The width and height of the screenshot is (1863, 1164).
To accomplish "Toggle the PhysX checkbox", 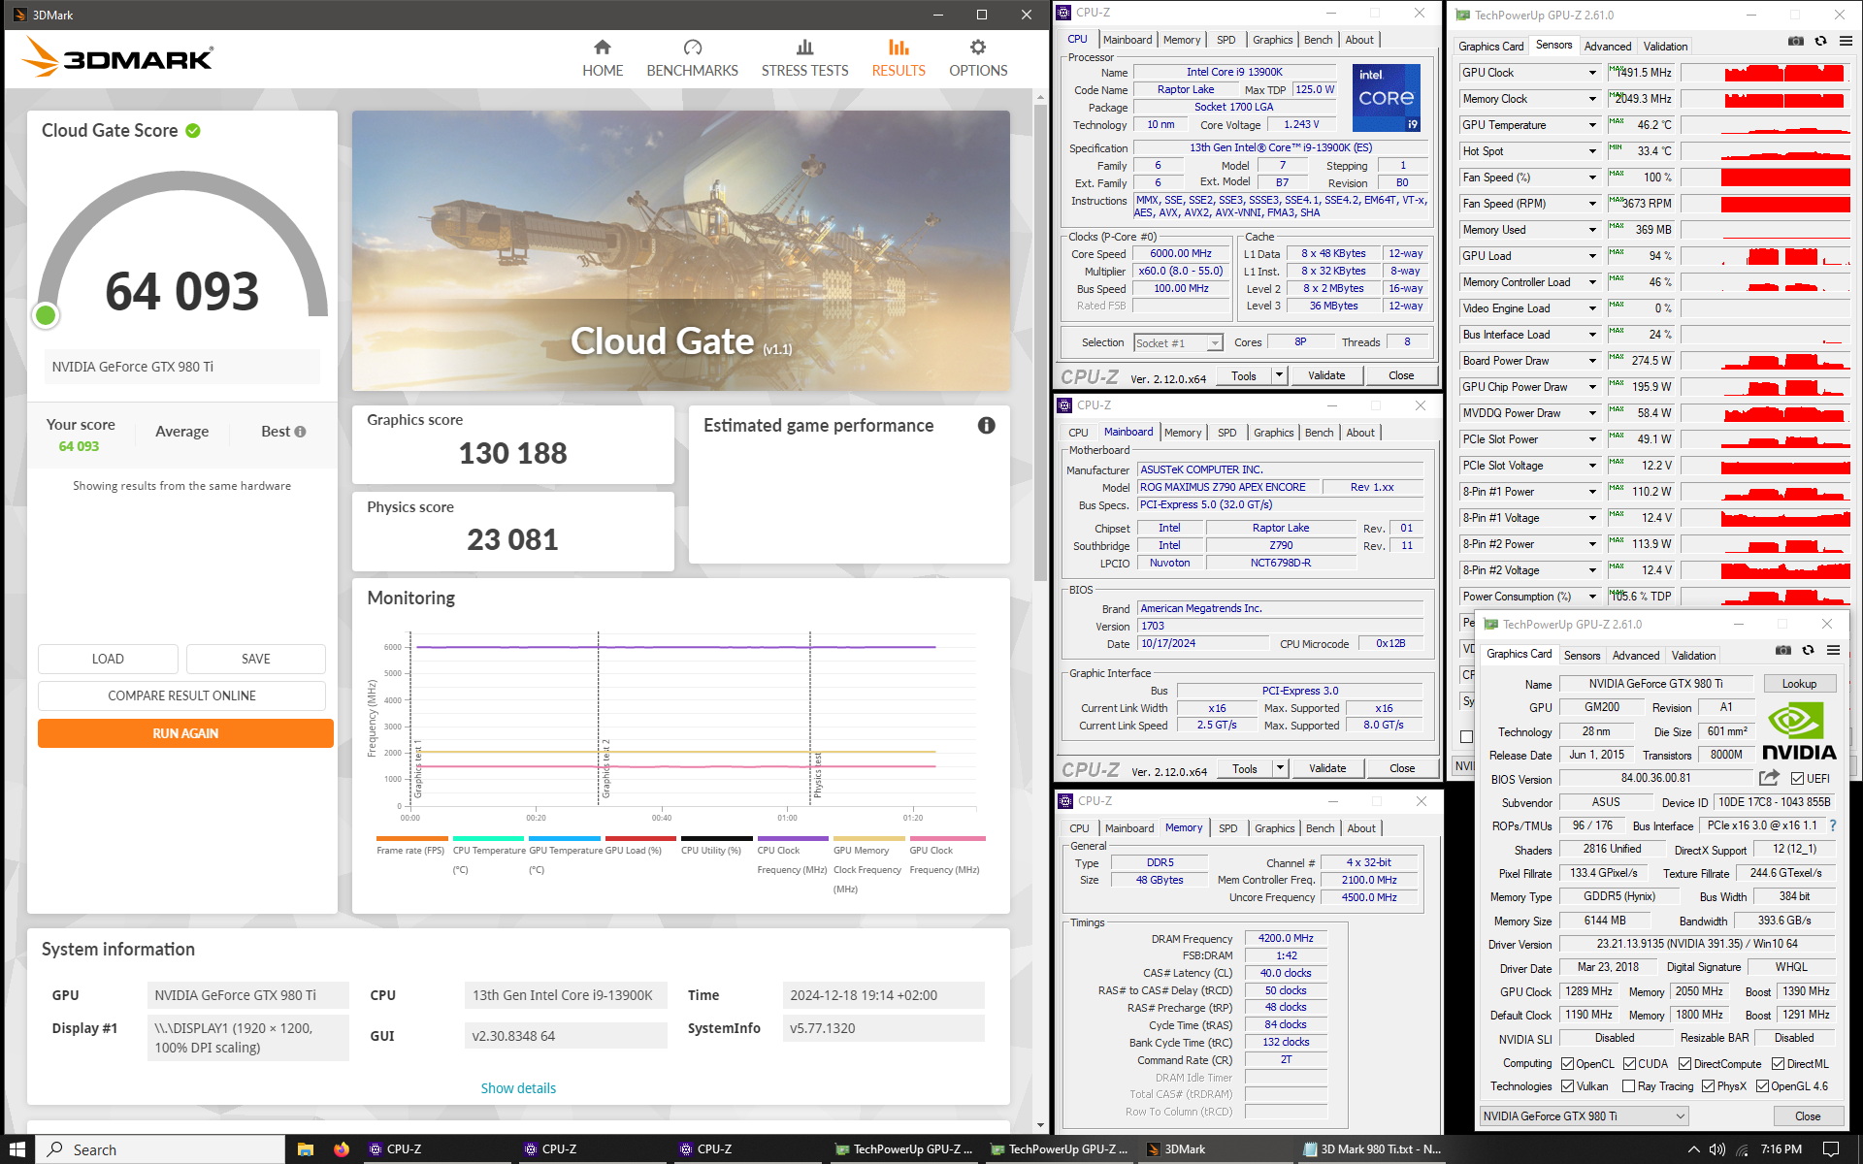I will [x=1708, y=1086].
